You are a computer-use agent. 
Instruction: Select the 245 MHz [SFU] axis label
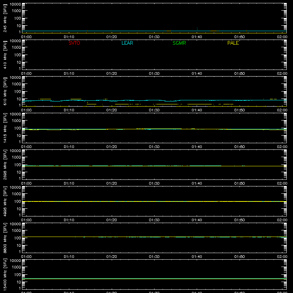tap(5, 18)
